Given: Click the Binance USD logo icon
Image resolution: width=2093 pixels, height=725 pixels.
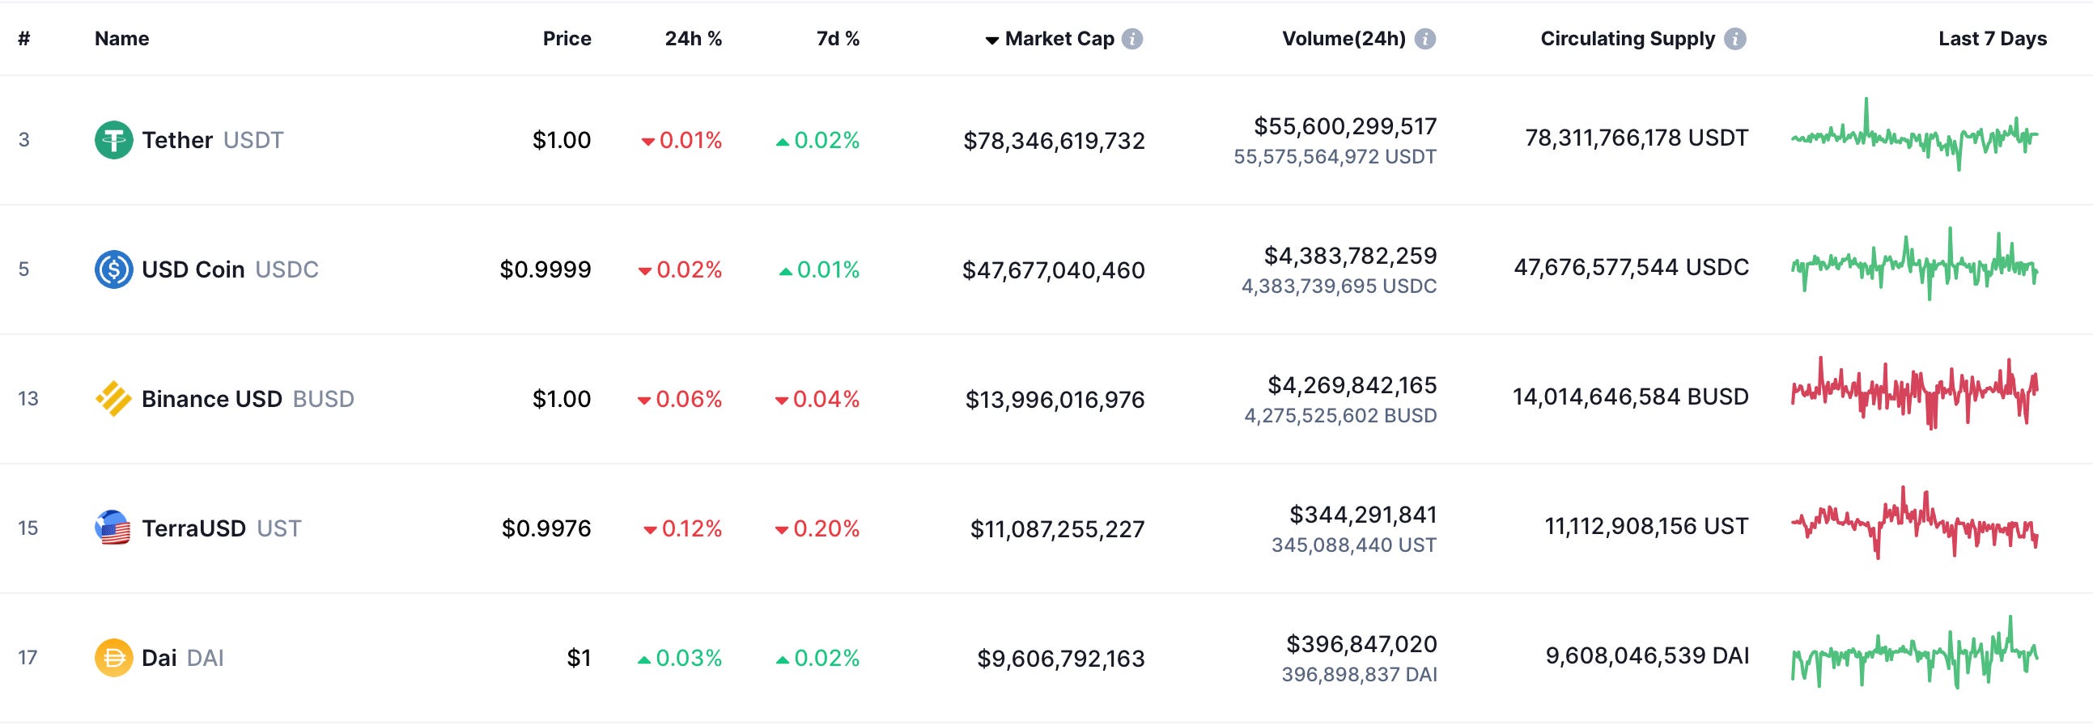Looking at the screenshot, I should (x=114, y=399).
